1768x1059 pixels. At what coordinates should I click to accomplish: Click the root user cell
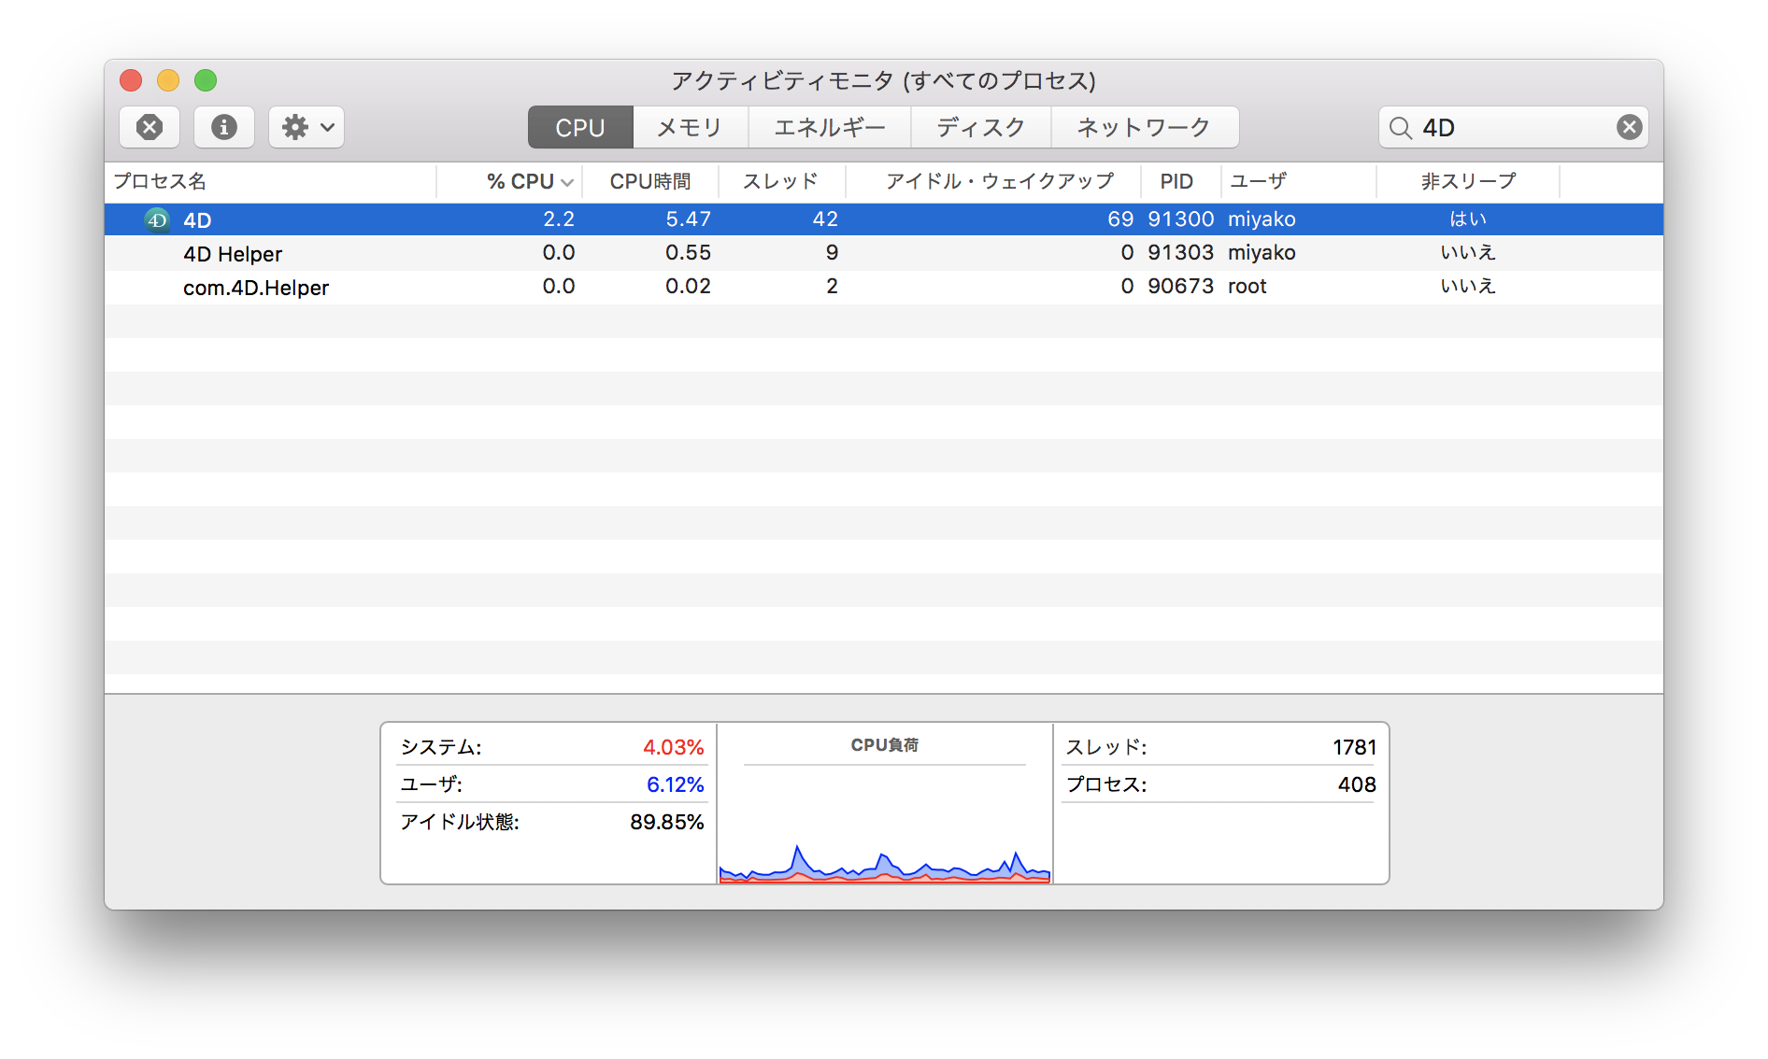[x=1248, y=287]
